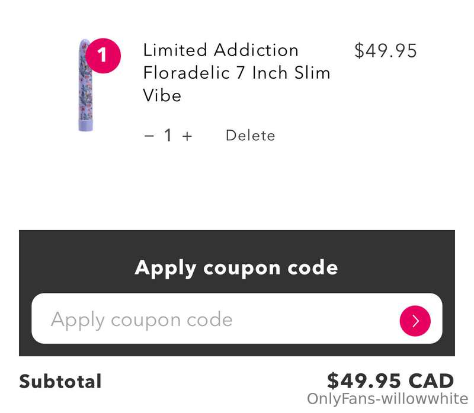Submit coupon with pink arrow button

(415, 321)
